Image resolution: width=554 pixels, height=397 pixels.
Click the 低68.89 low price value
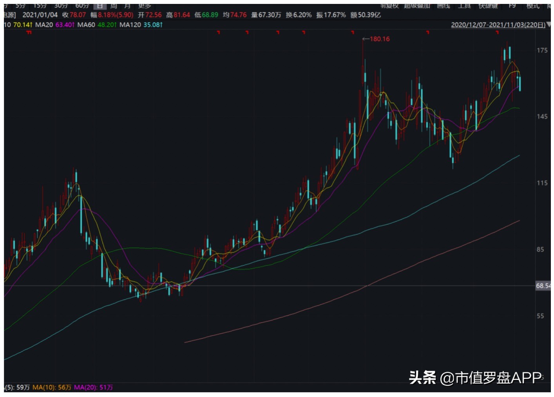tap(206, 15)
